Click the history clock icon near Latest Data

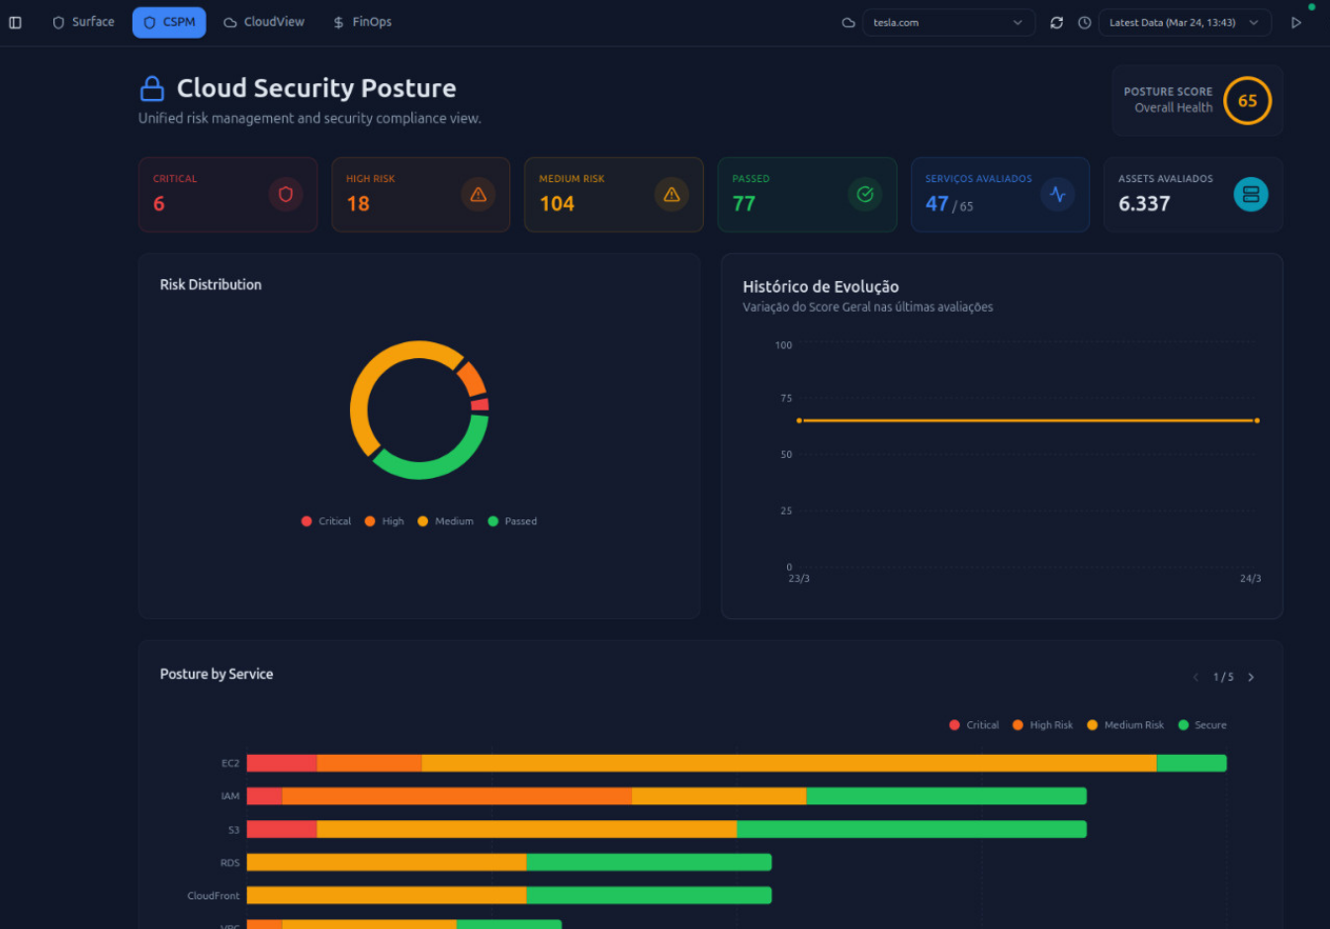(1084, 22)
